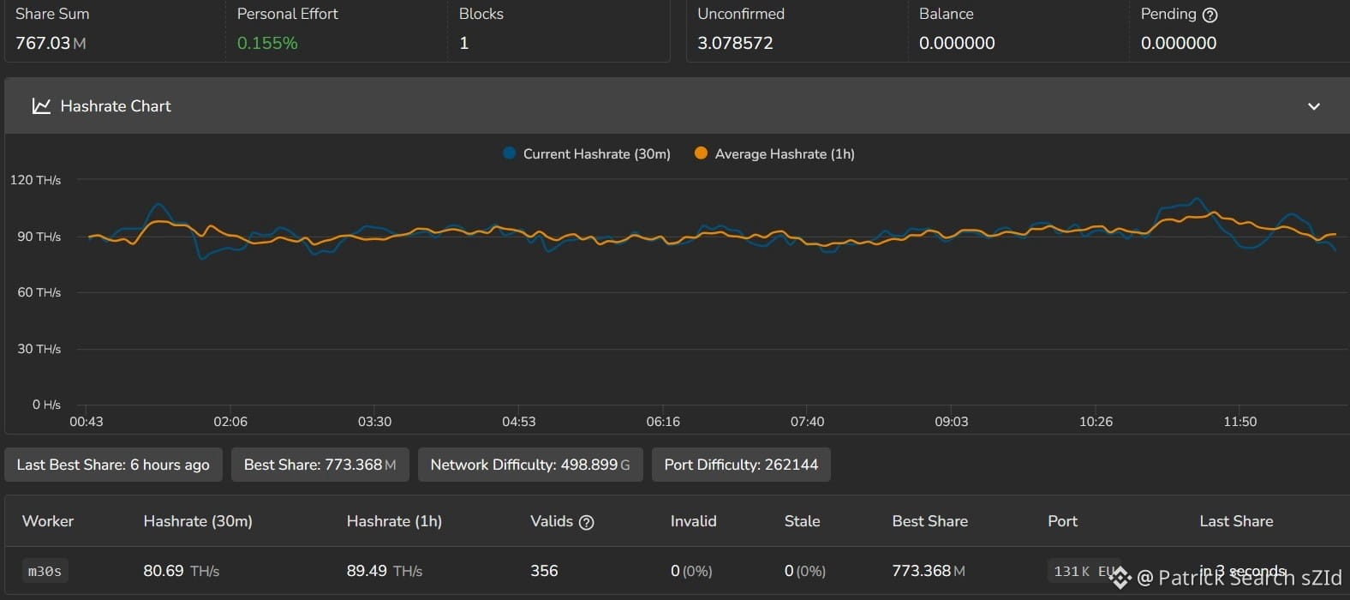
Task: Collapse the Hashrate Chart panel chevron
Action: pos(1313,106)
